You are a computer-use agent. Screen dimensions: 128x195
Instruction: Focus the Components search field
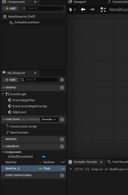tap(43, 8)
